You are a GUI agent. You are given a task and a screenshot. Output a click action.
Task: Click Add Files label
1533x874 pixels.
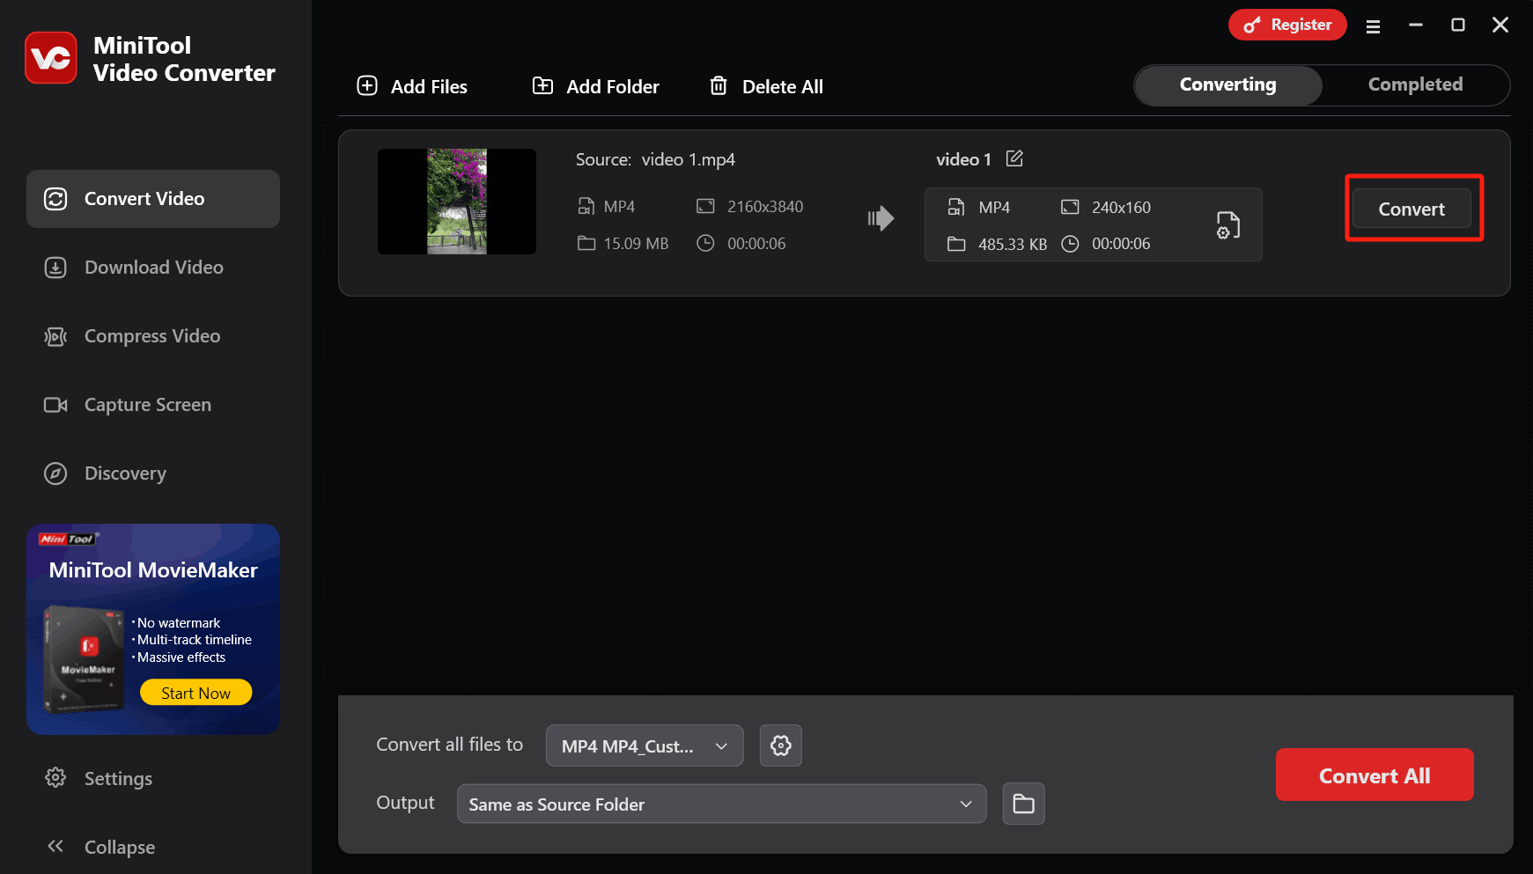(x=429, y=86)
